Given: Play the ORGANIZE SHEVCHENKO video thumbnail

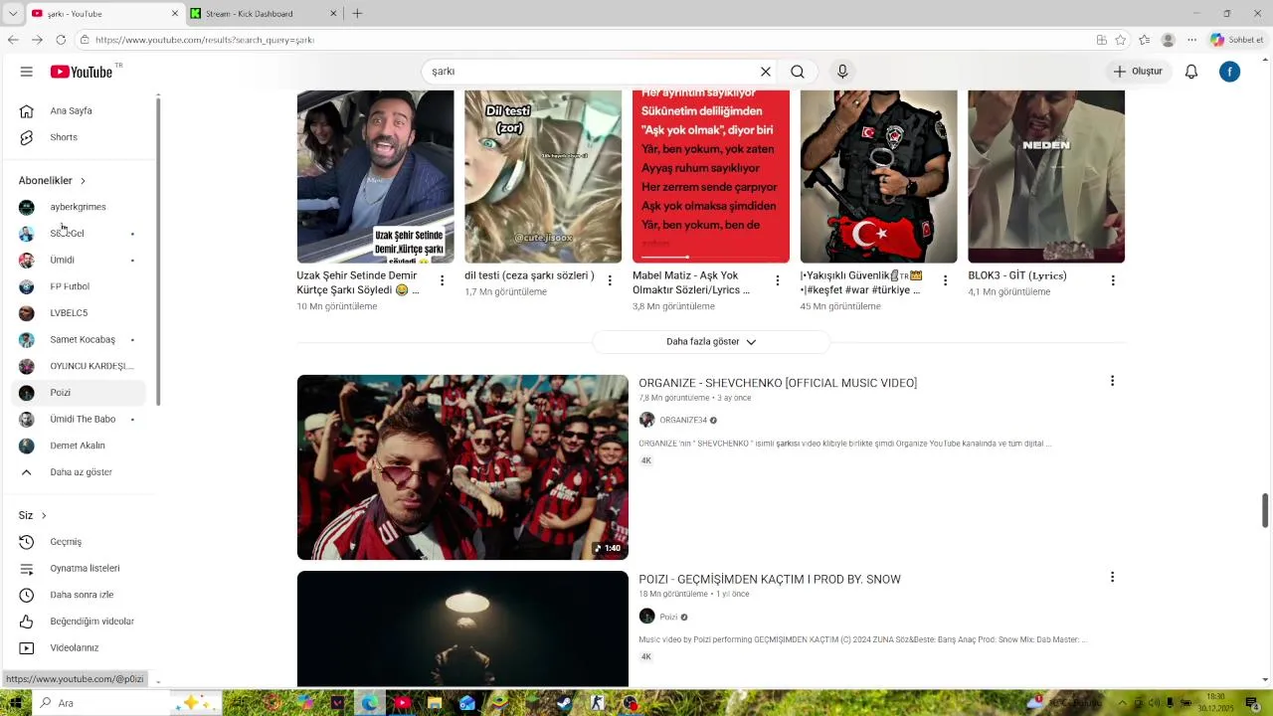Looking at the screenshot, I should point(462,467).
